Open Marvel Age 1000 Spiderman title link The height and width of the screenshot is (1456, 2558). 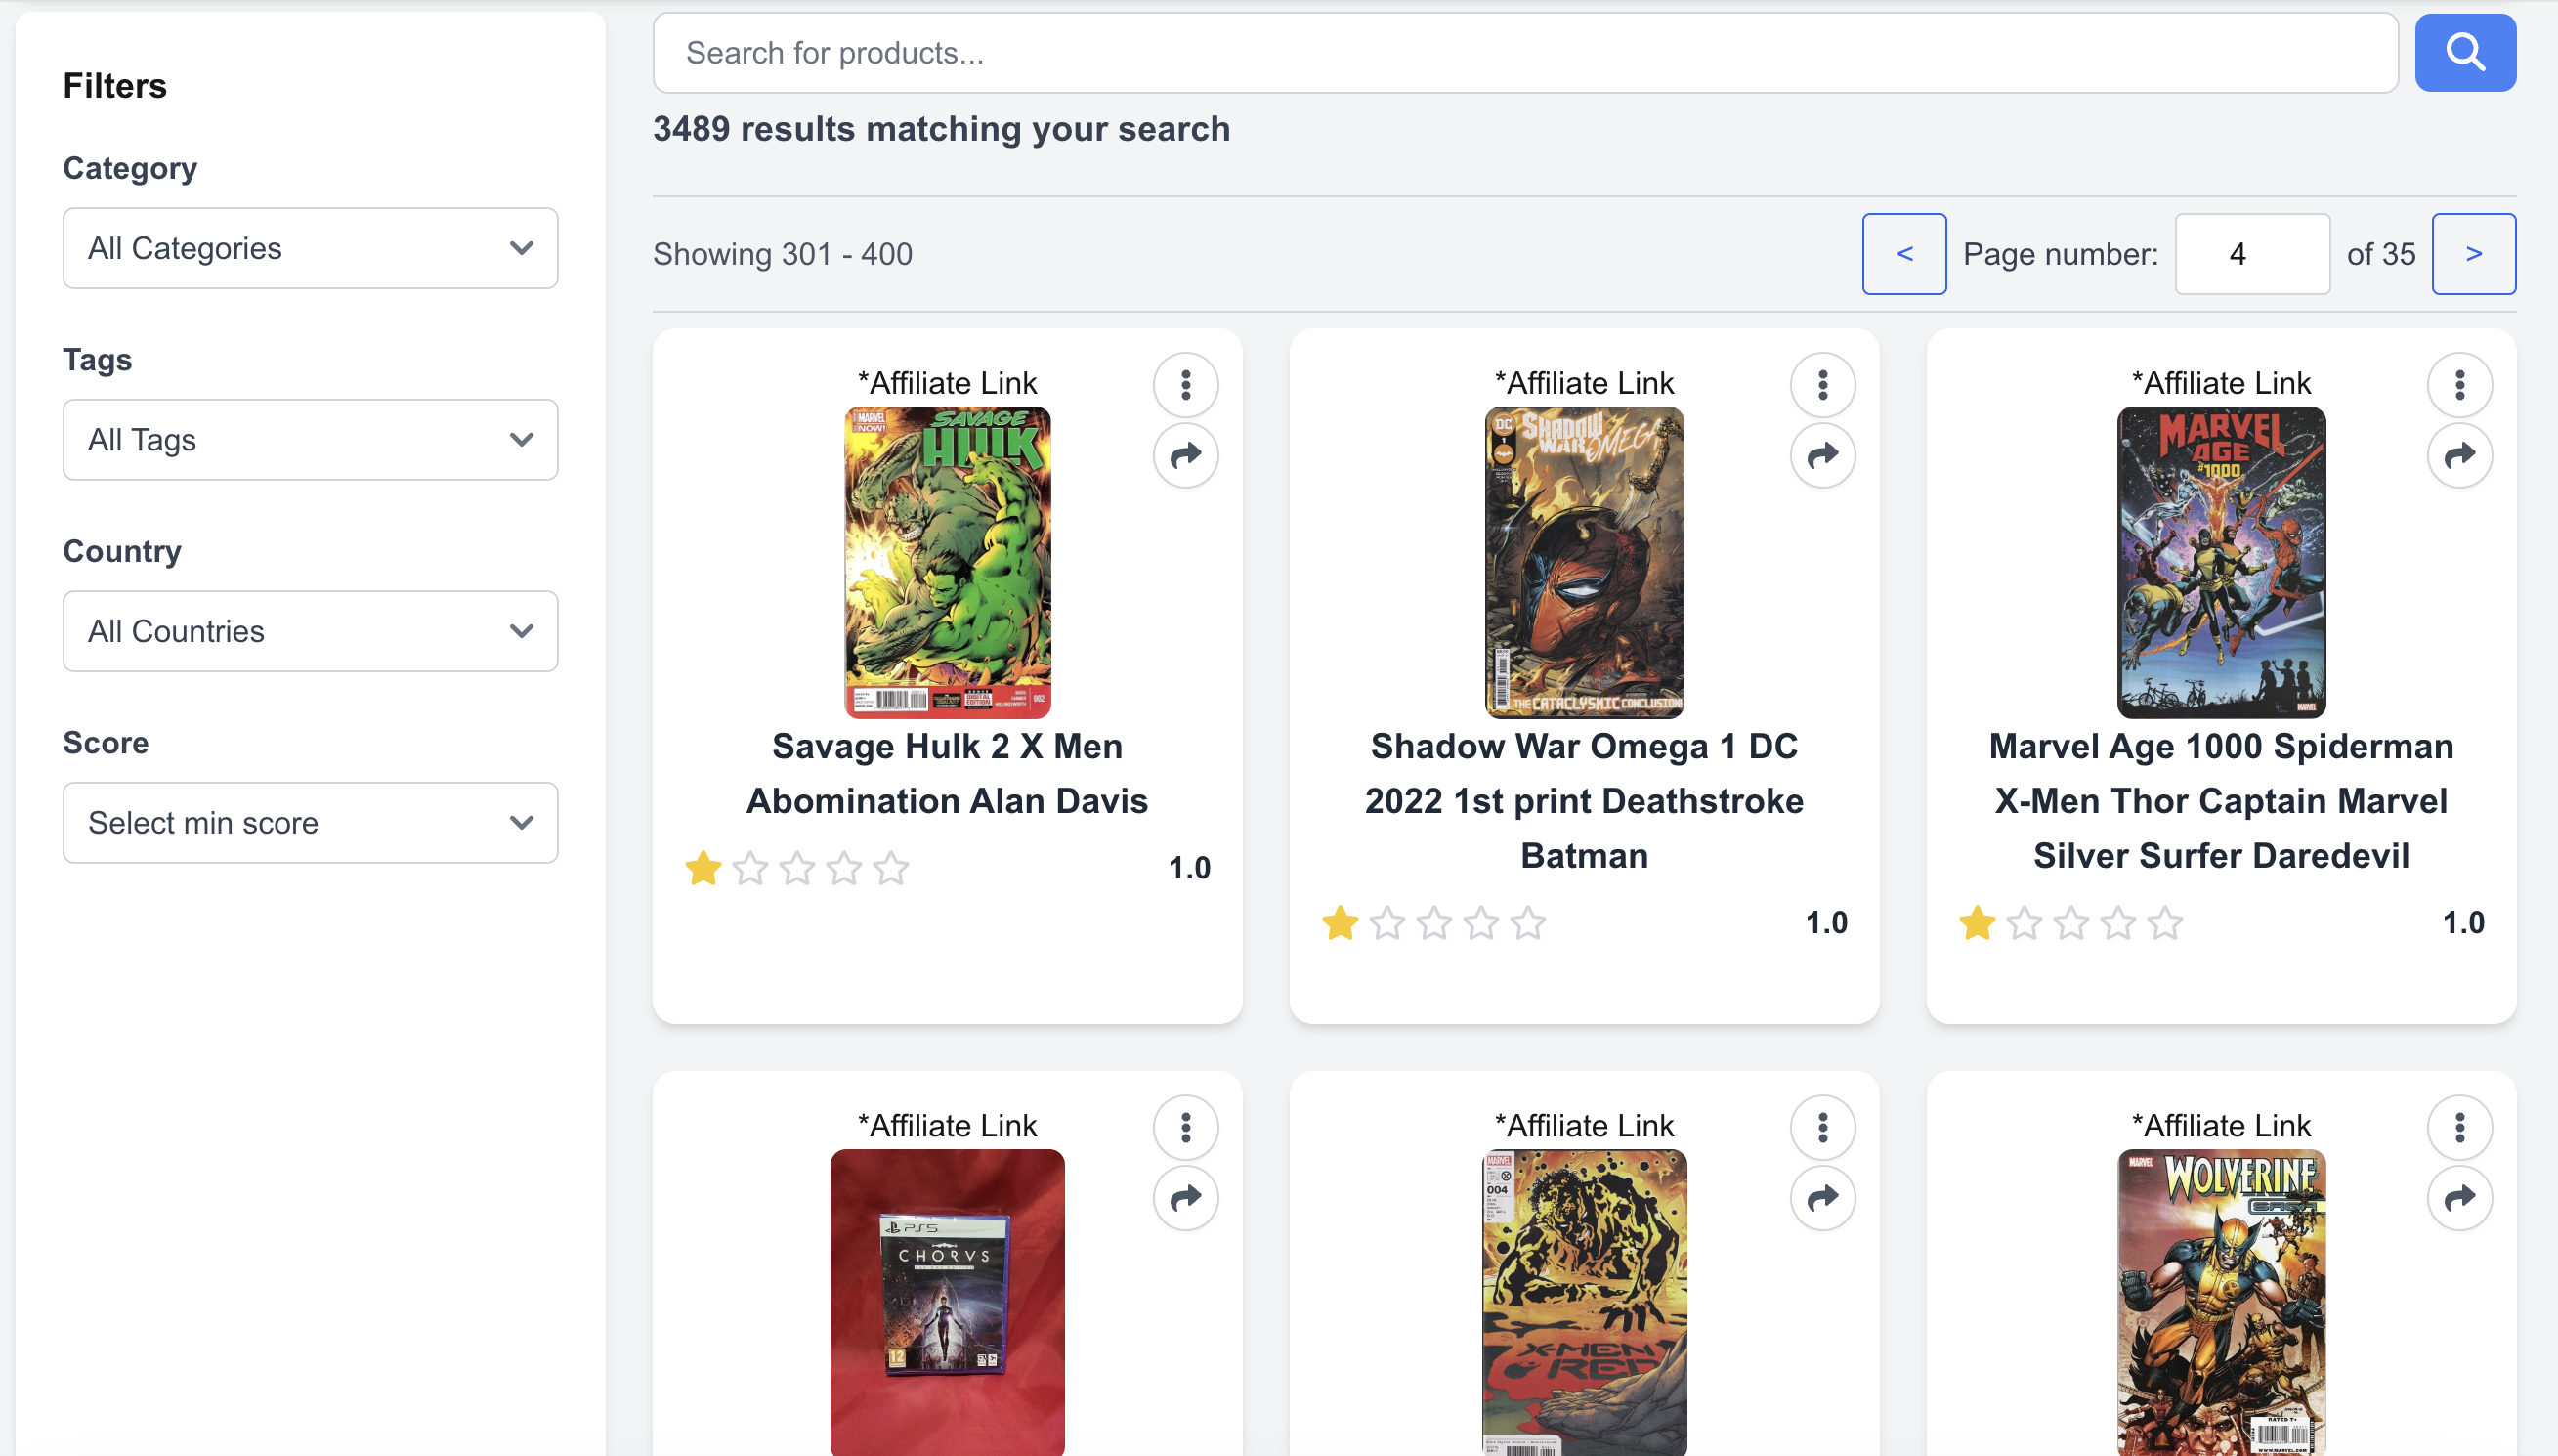point(2220,801)
